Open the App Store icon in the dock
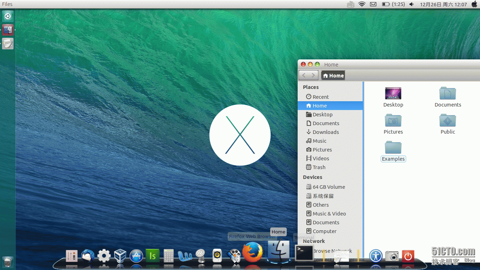Image resolution: width=480 pixels, height=270 pixels. pos(136,256)
